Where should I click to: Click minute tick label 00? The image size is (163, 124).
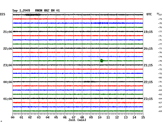[x=13, y=117]
